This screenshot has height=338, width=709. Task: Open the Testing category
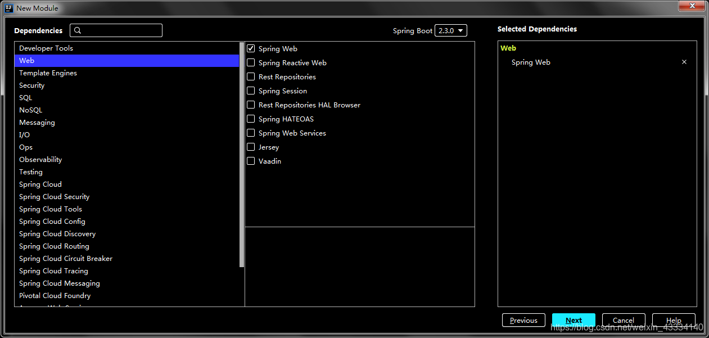tap(127, 172)
